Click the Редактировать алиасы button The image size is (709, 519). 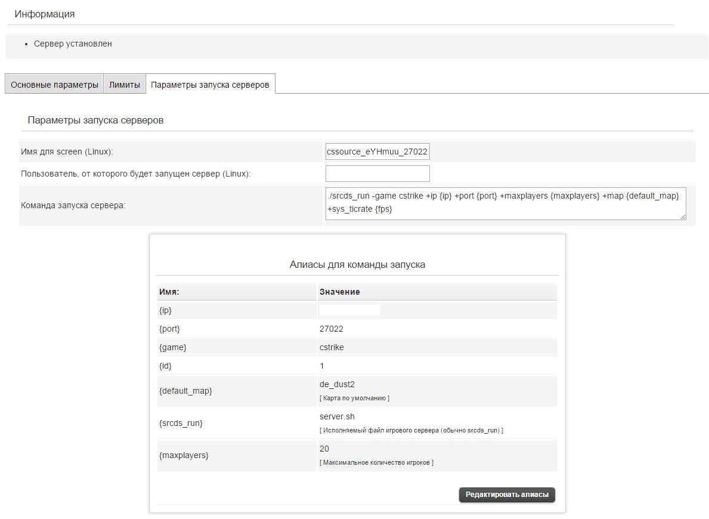(x=507, y=495)
